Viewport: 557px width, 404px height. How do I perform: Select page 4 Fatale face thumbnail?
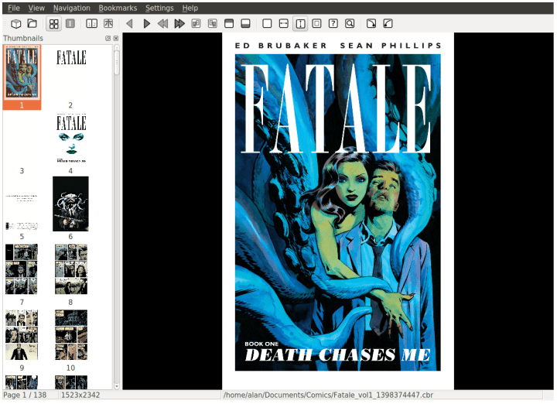pos(71,139)
